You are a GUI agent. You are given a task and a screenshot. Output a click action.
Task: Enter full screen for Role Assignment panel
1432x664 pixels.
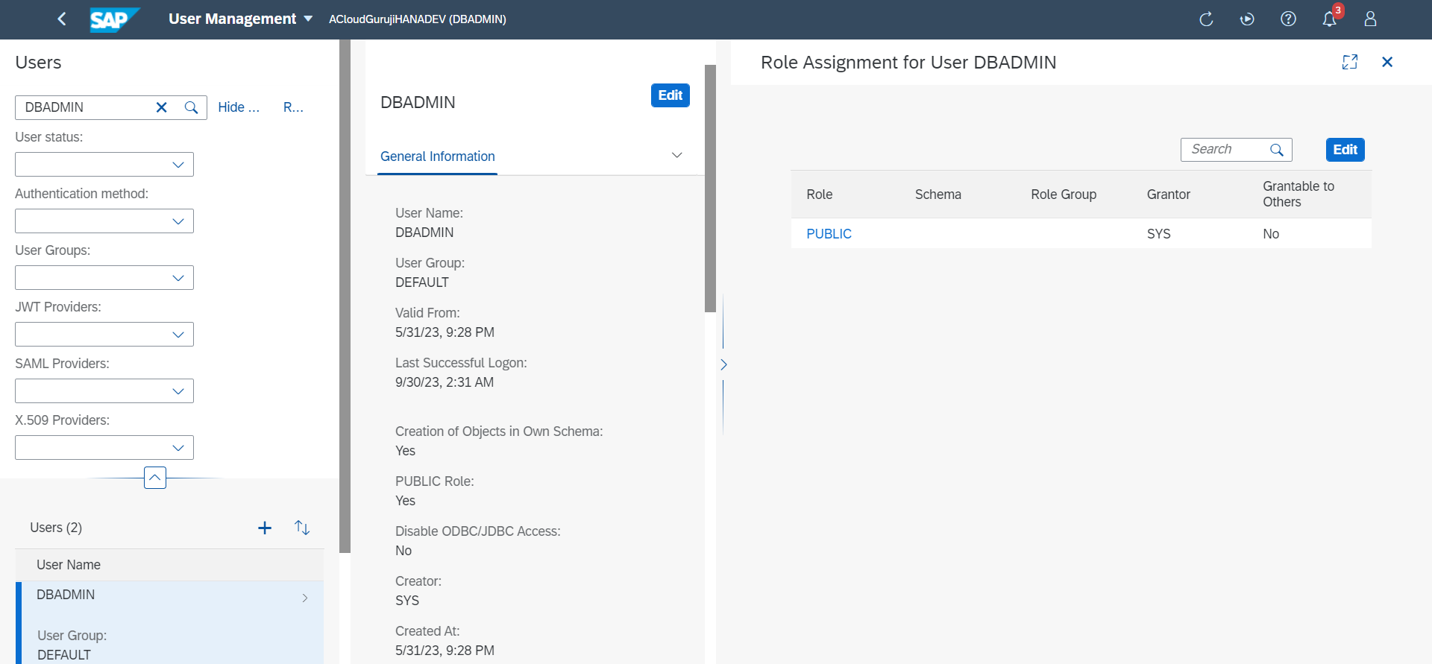click(x=1349, y=63)
